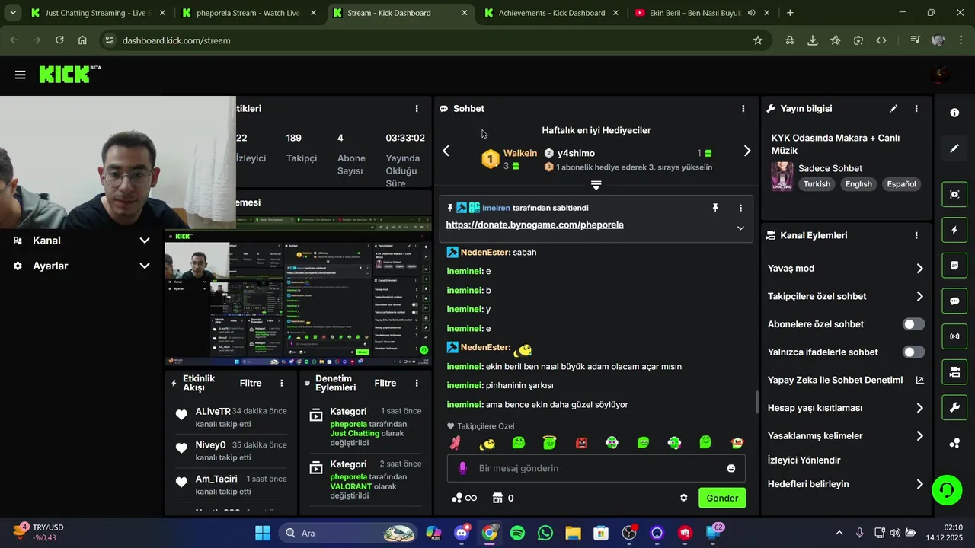Open Takipçilere özel sohbet options arrow
Screen dimensions: 975x548
coord(919,297)
